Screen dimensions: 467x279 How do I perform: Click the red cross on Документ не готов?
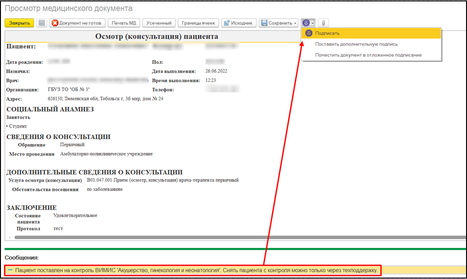click(x=55, y=23)
